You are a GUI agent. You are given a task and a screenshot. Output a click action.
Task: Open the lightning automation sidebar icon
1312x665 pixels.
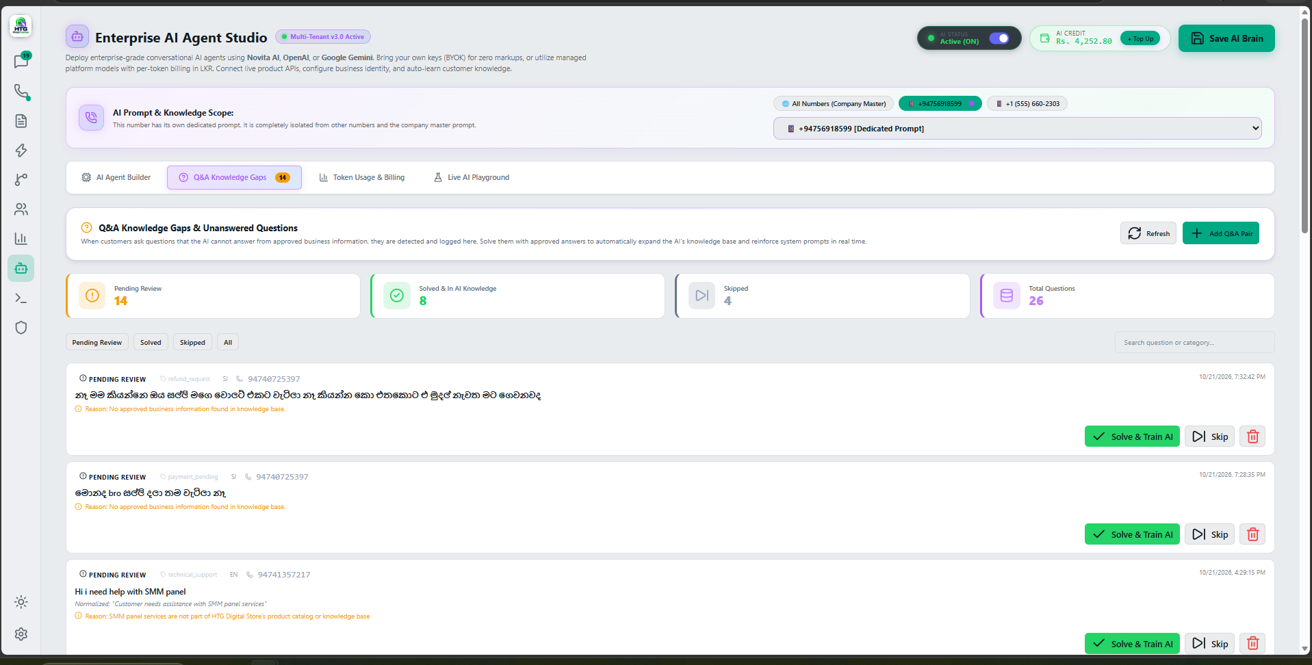(x=21, y=151)
